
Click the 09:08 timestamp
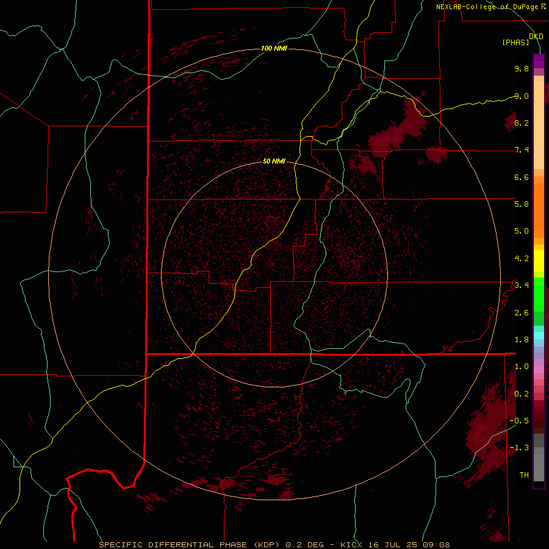coord(436,545)
